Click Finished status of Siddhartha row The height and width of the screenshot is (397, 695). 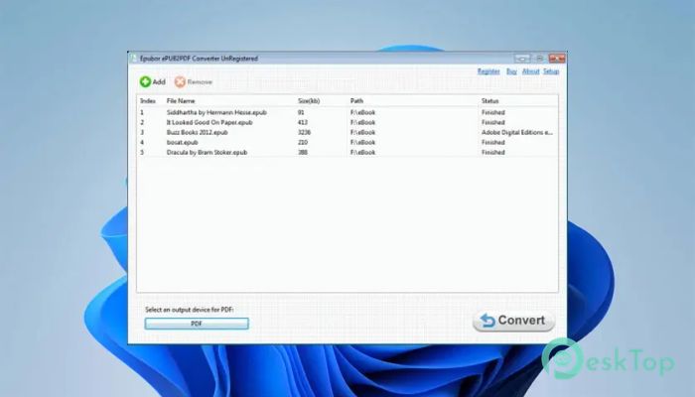click(492, 112)
